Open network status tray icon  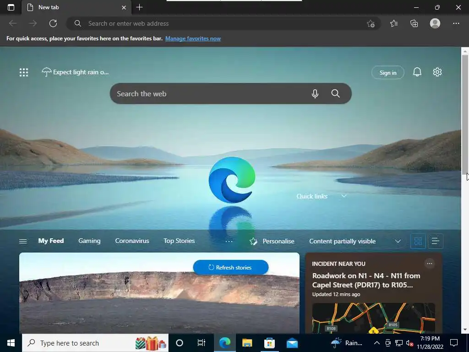[399, 343]
